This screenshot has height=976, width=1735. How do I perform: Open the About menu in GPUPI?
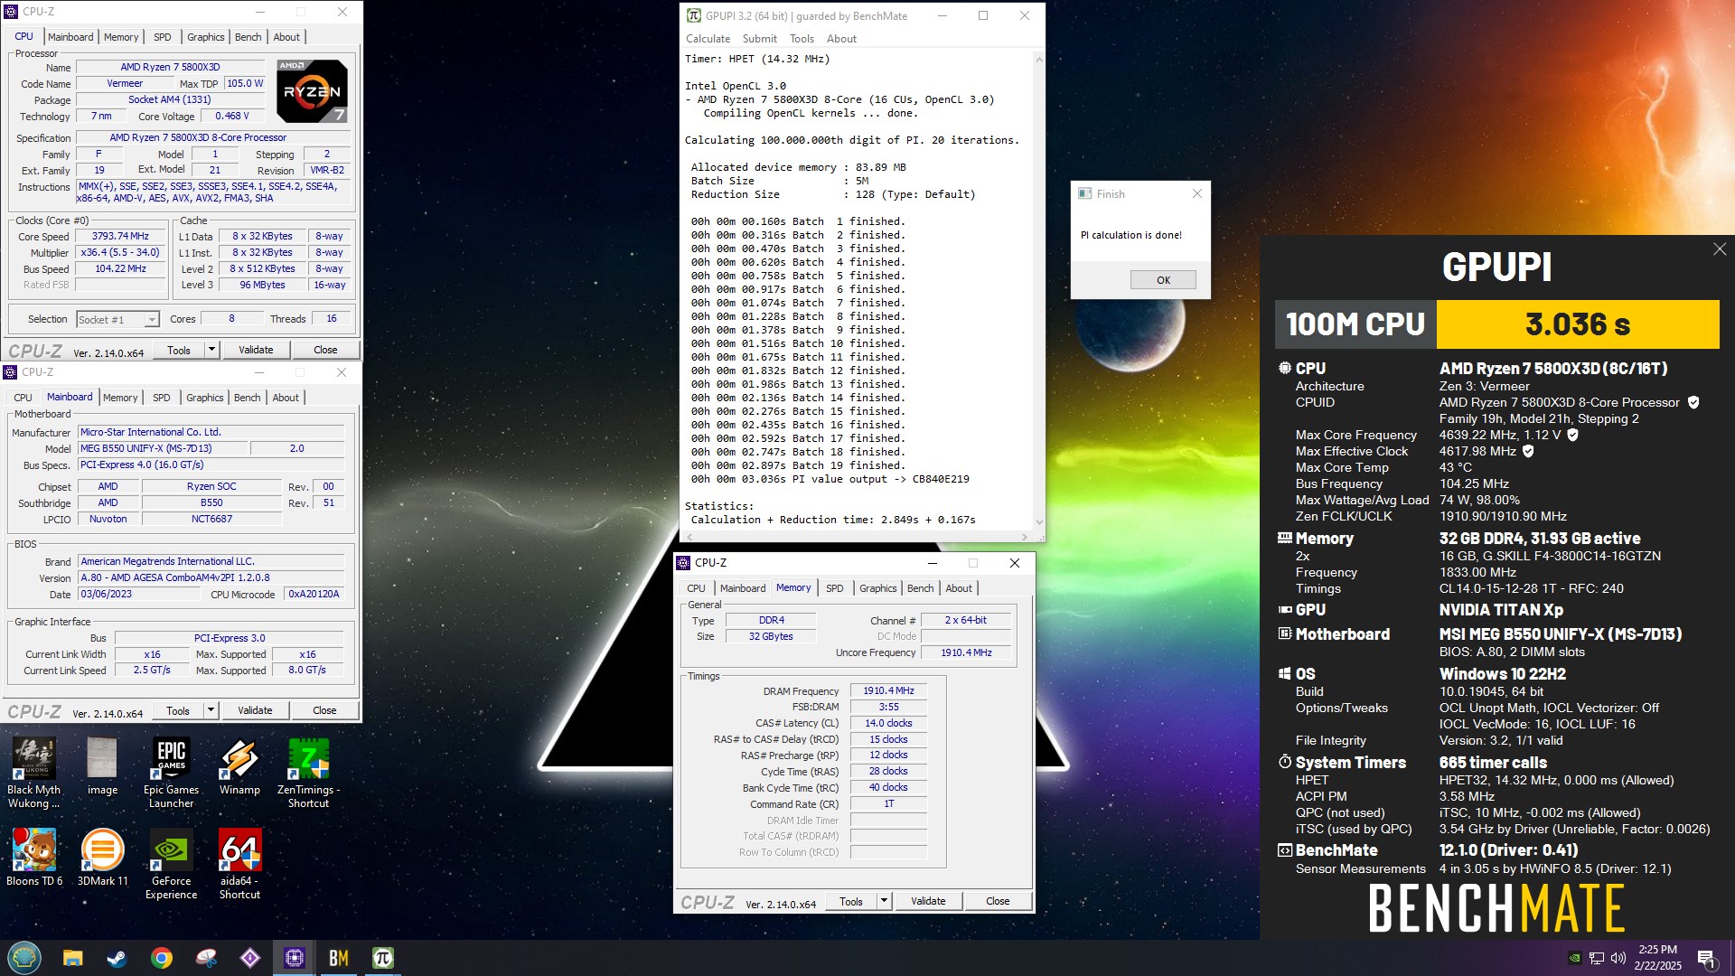841,39
